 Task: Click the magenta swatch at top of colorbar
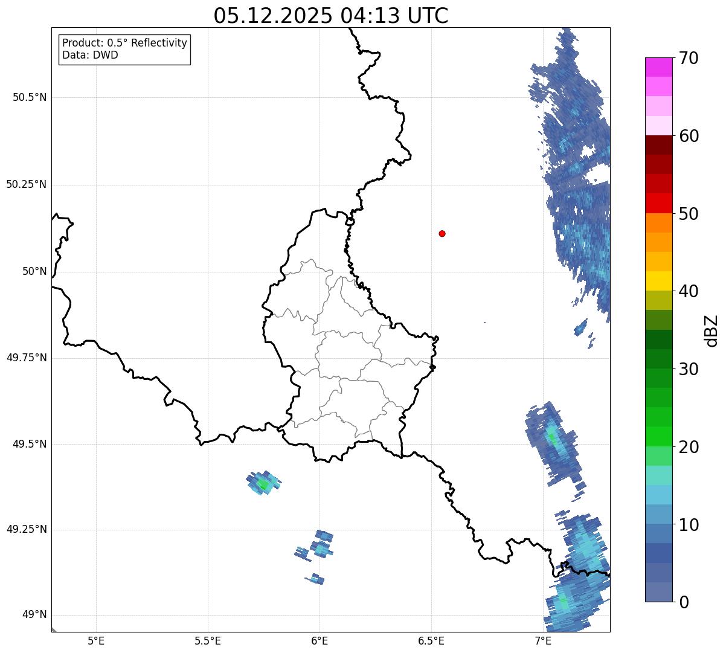pyautogui.click(x=659, y=67)
